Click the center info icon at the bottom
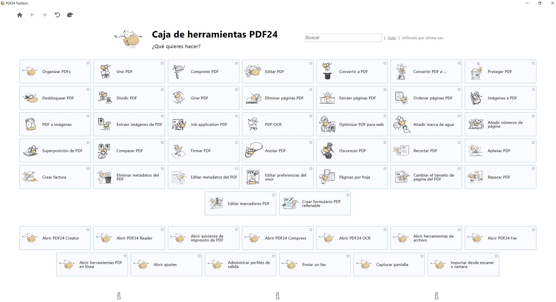The width and height of the screenshot is (556, 302). [x=277, y=296]
